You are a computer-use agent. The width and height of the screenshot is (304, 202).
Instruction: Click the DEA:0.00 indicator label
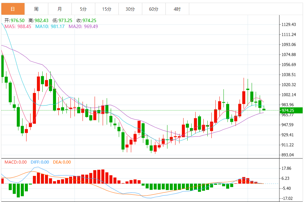pos(62,162)
